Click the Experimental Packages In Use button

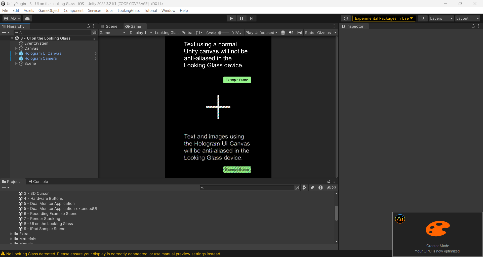(x=384, y=18)
